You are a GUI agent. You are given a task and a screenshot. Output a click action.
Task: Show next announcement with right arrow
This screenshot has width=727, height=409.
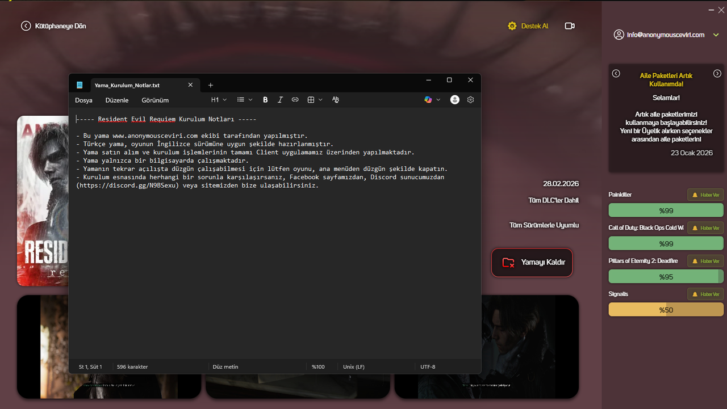[717, 74]
